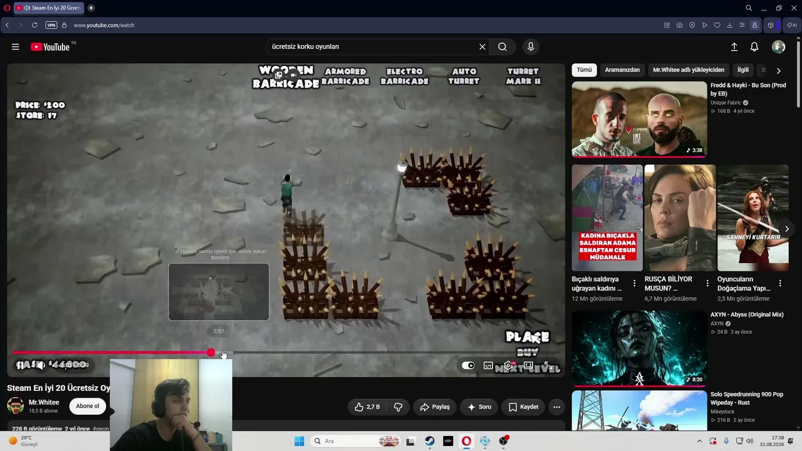Open the browser extensions cube icon

(771, 25)
